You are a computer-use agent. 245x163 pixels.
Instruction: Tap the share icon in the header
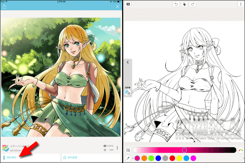[4, 6]
